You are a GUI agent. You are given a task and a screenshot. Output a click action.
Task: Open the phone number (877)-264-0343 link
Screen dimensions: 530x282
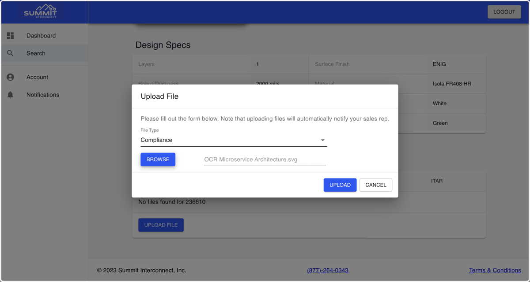[328, 270]
